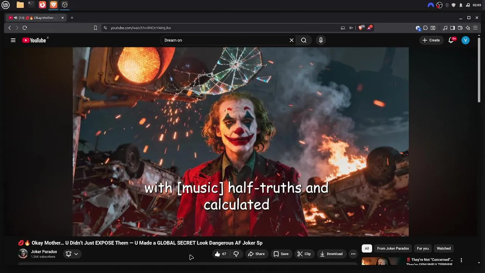Download the video
The image size is (485, 273).
[x=331, y=254]
